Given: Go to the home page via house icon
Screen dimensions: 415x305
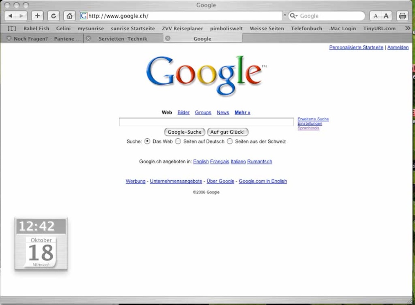Looking at the screenshot, I should point(70,16).
